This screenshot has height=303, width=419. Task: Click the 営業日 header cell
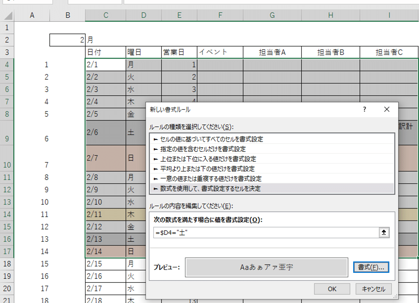point(179,52)
